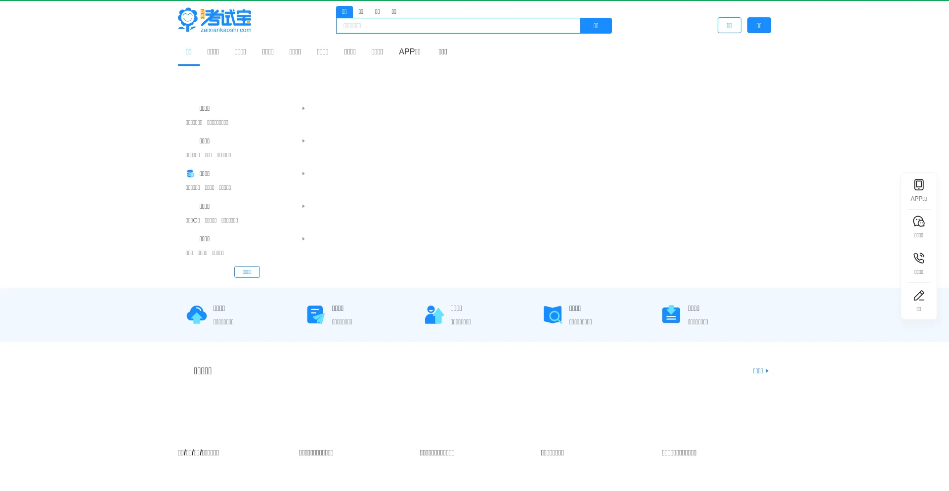
Task: Click the WeChat customer service icon
Action: pyautogui.click(x=918, y=222)
